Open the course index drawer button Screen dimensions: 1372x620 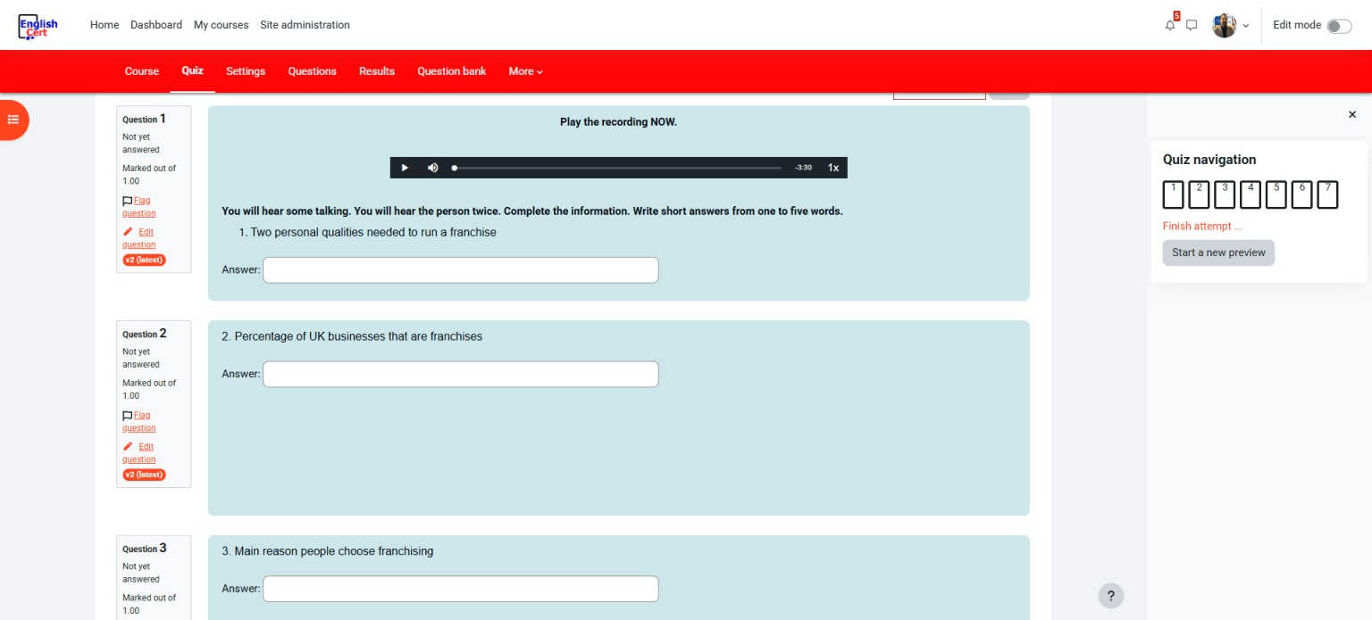pyautogui.click(x=13, y=120)
